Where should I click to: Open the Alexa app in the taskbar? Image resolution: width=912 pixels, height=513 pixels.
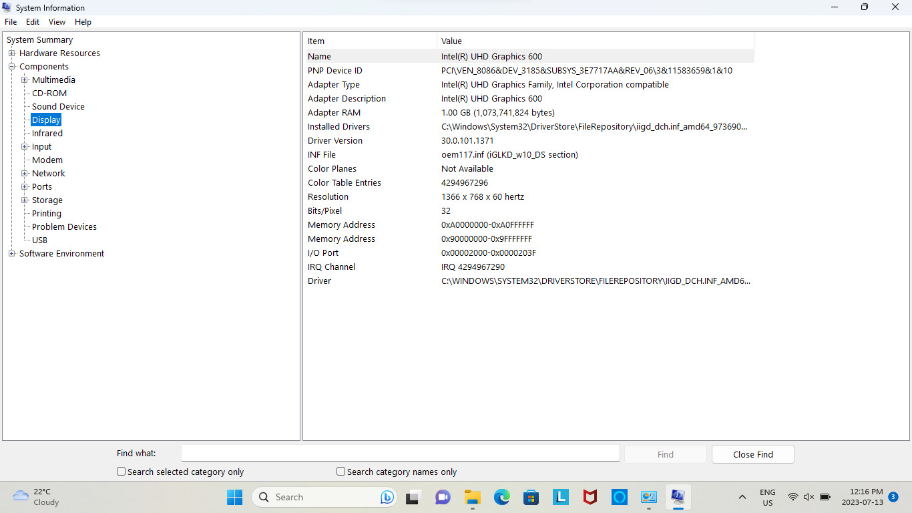coord(620,497)
